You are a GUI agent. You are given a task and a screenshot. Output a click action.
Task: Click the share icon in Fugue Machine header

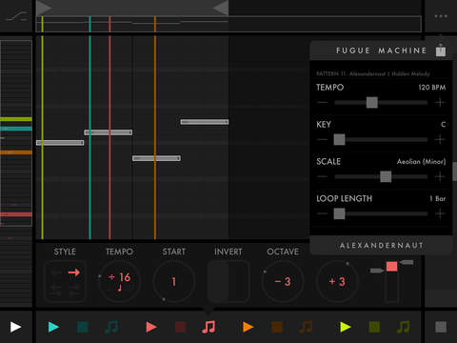tap(441, 50)
